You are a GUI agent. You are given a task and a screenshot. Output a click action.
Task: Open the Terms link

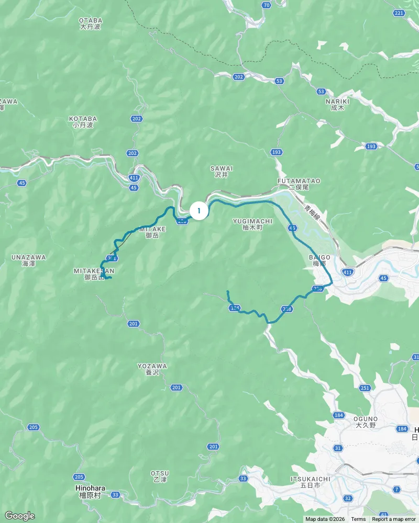(x=359, y=519)
